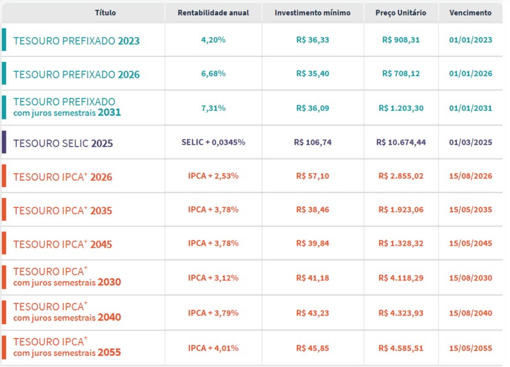Click the Título column header
This screenshot has height=367, width=510.
tap(105, 13)
